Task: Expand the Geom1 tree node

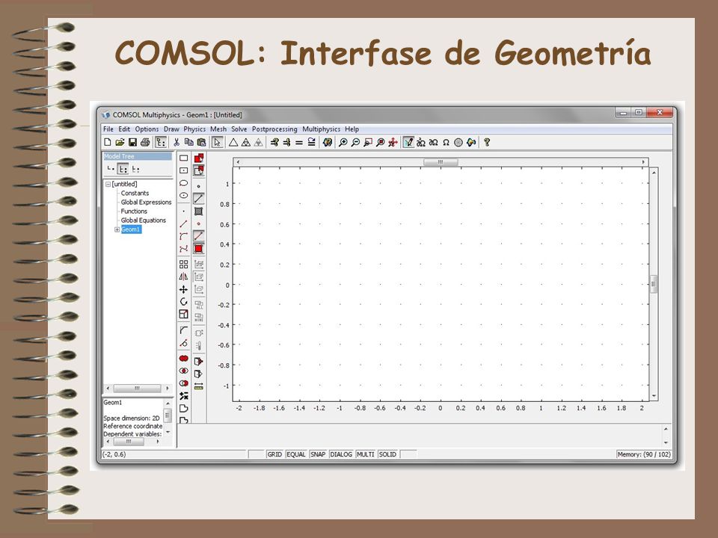Action: tap(117, 229)
